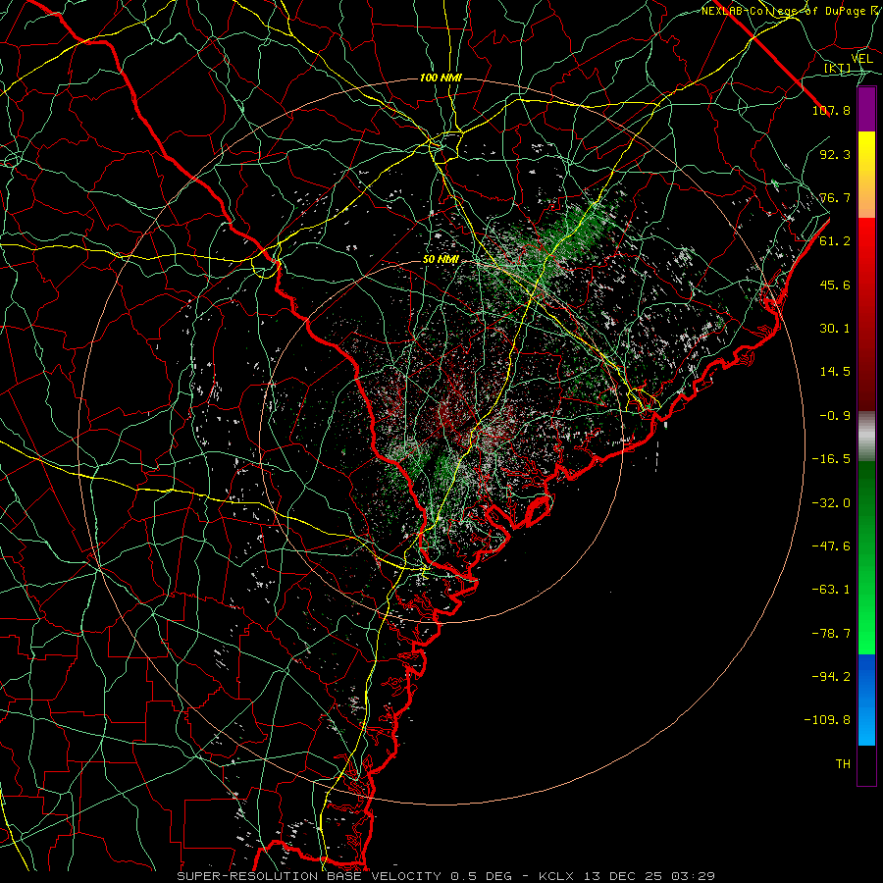Click the 13 DEC 25 03:29 timestamp
The image size is (883, 883).
click(649, 876)
